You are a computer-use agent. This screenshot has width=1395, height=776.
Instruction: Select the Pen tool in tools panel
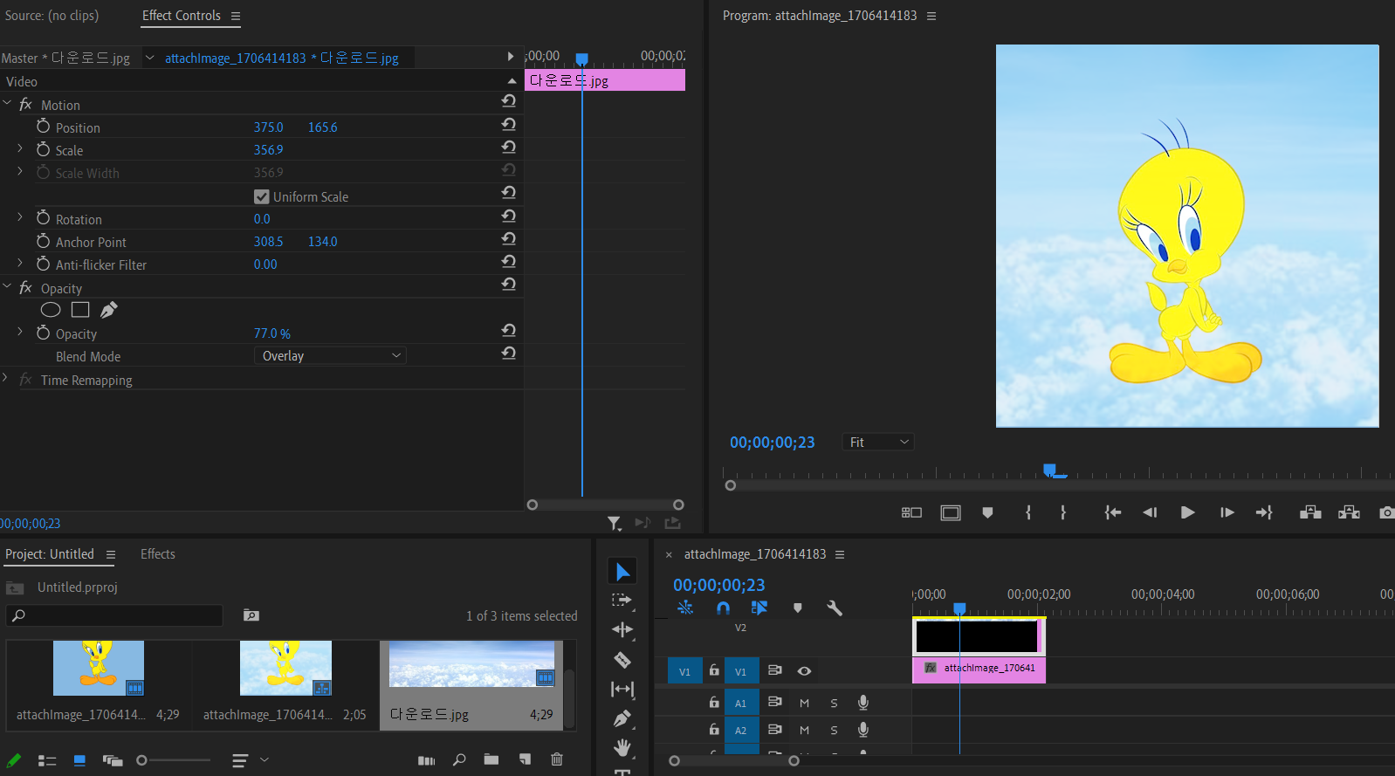(622, 718)
